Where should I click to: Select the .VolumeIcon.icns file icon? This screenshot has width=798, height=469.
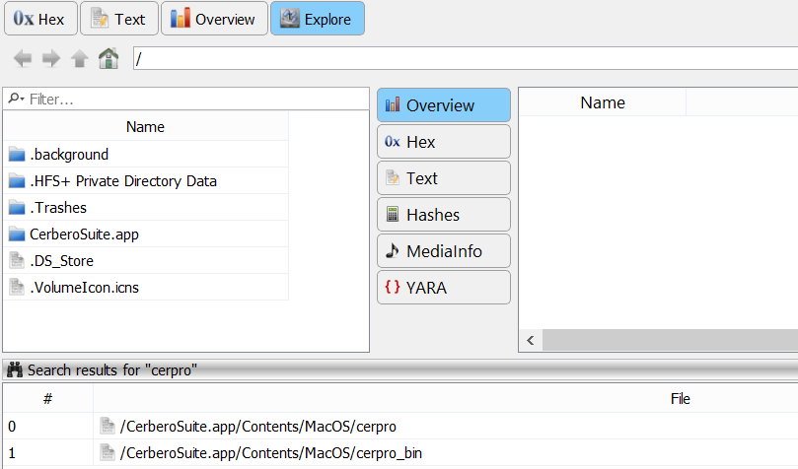pyautogui.click(x=17, y=288)
